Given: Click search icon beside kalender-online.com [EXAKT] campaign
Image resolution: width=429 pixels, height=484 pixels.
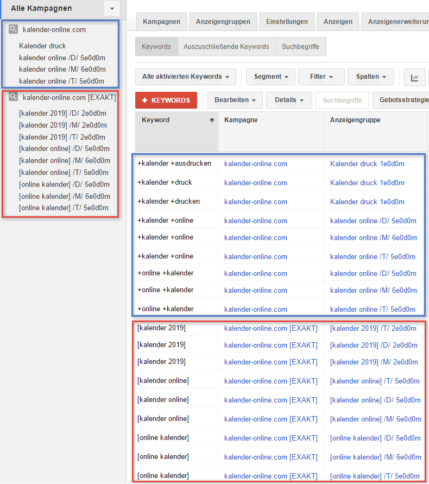Looking at the screenshot, I should click(13, 97).
